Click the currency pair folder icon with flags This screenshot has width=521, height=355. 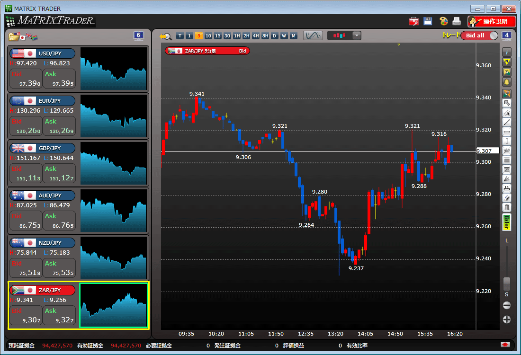23,36
